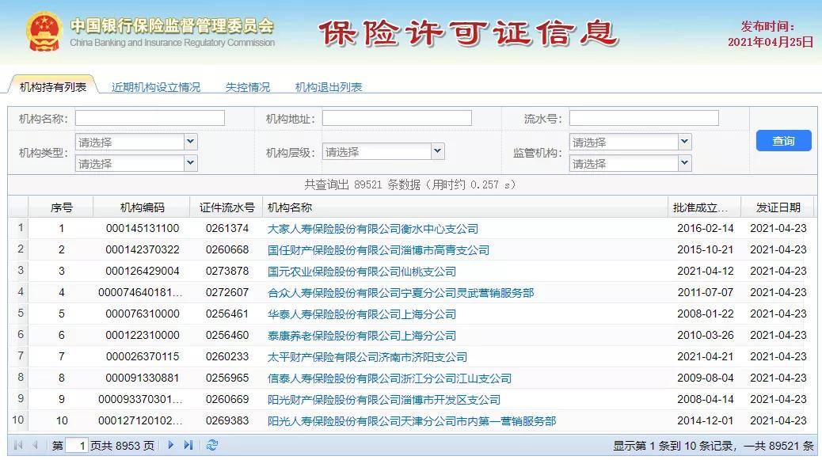822x460 pixels.
Task: Select serial number cell 0260669
Action: tap(227, 399)
